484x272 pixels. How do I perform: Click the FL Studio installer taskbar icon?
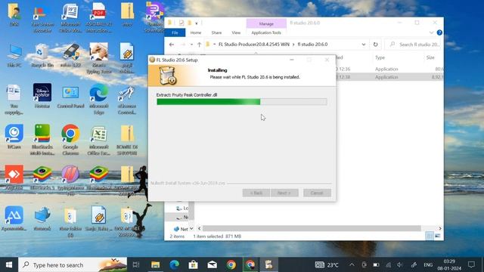[269, 264]
